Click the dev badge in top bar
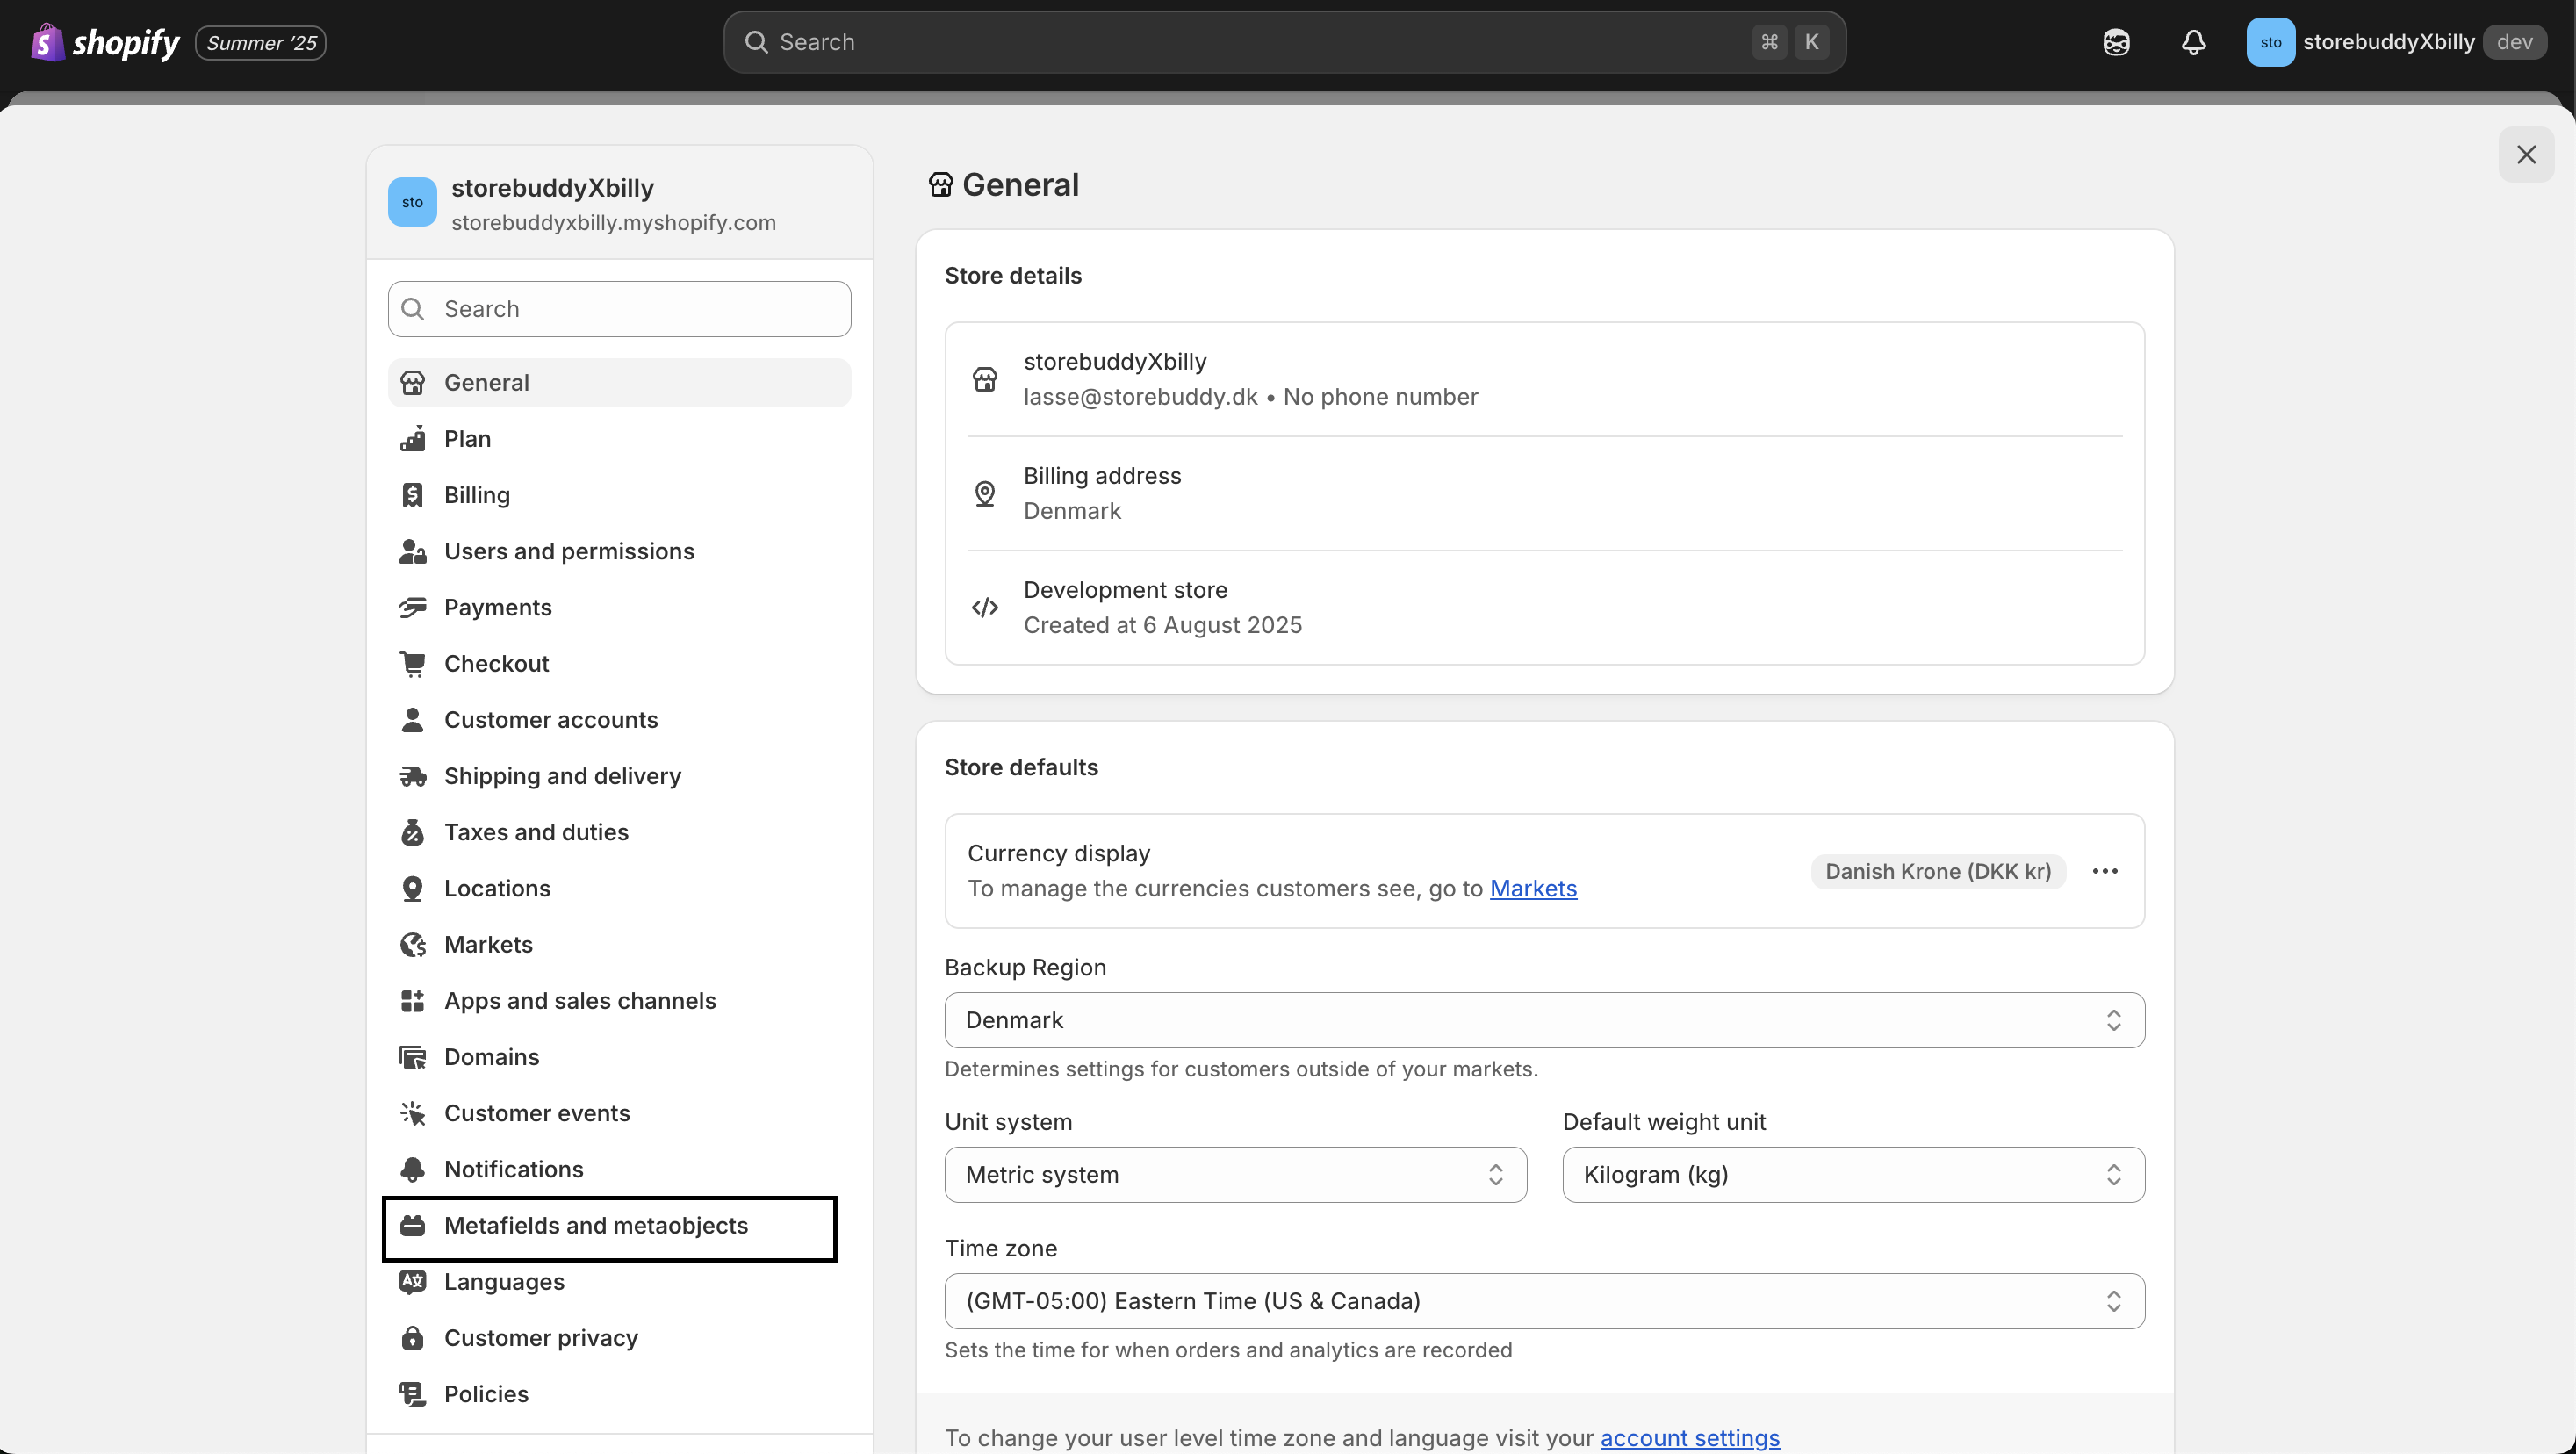 point(2514,42)
